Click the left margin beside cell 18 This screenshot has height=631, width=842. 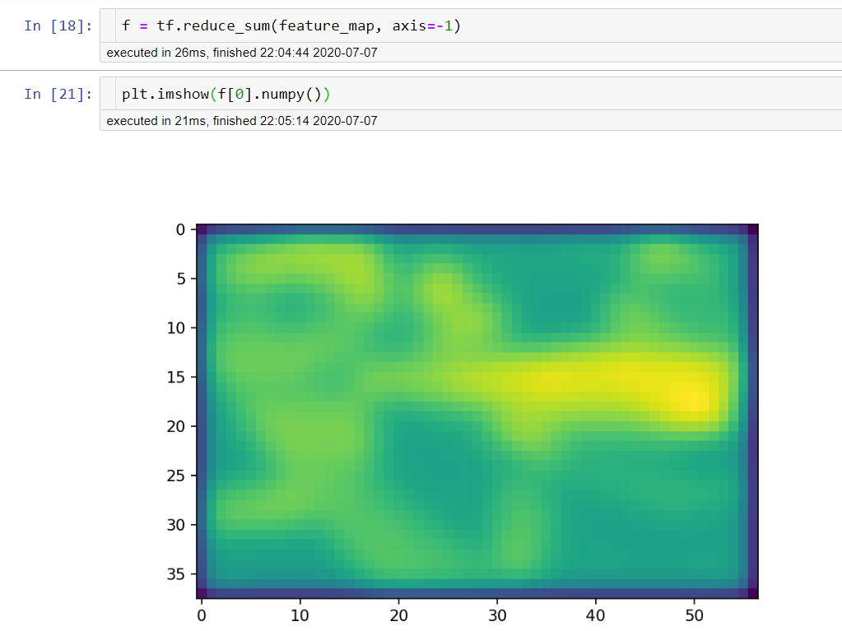coord(12,26)
